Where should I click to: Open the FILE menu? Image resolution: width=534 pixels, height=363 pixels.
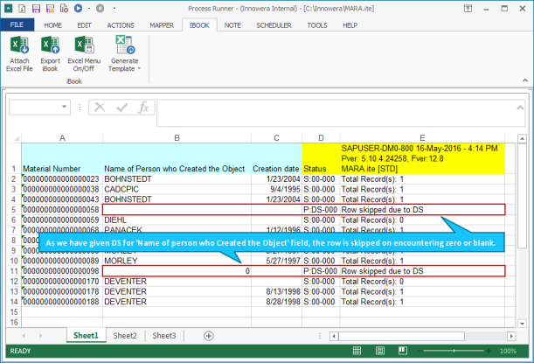pos(17,24)
